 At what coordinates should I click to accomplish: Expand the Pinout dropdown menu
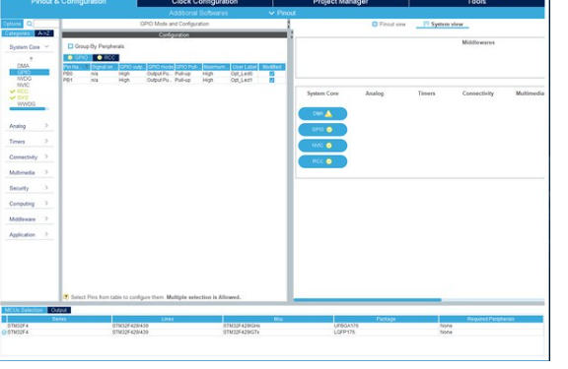coord(282,13)
